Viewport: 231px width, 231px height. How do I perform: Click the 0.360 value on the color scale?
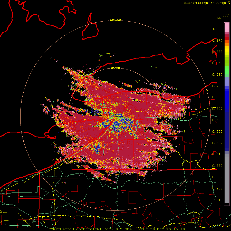(217, 166)
